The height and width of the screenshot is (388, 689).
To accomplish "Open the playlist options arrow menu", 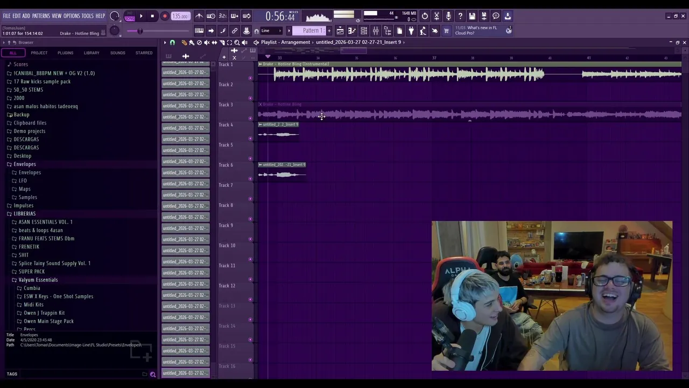I will pos(165,43).
